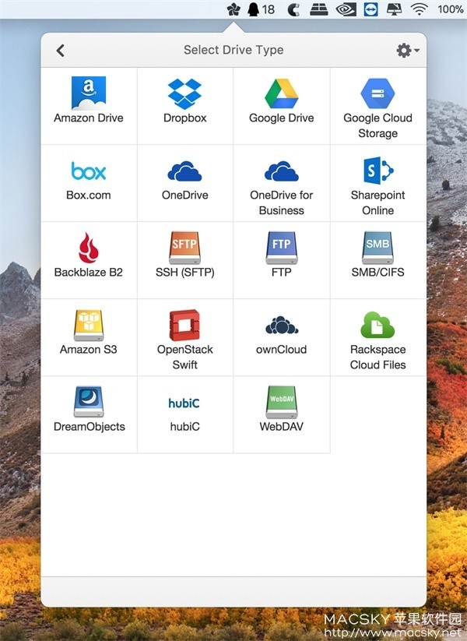Screen dimensions: 467x641
Task: Choose the Sharepoint Online icon
Action: [x=378, y=171]
